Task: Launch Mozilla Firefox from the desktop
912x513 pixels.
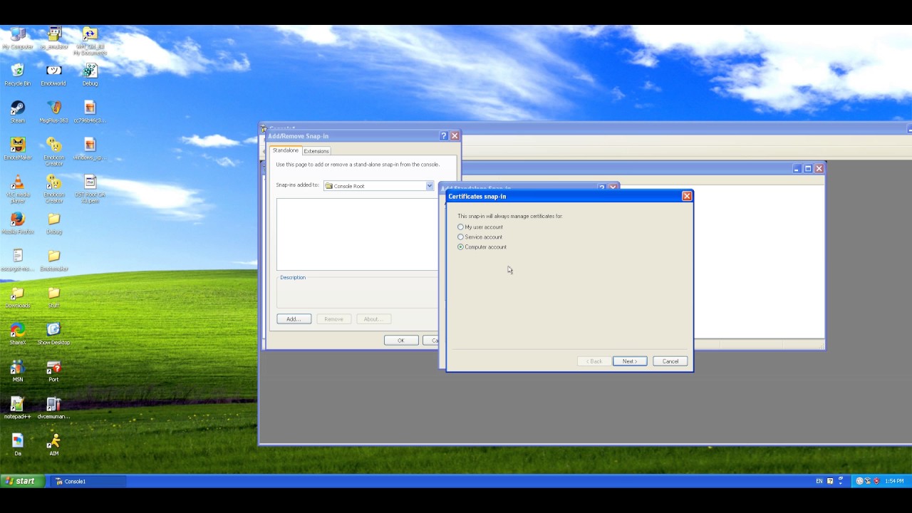Action: pos(17,223)
